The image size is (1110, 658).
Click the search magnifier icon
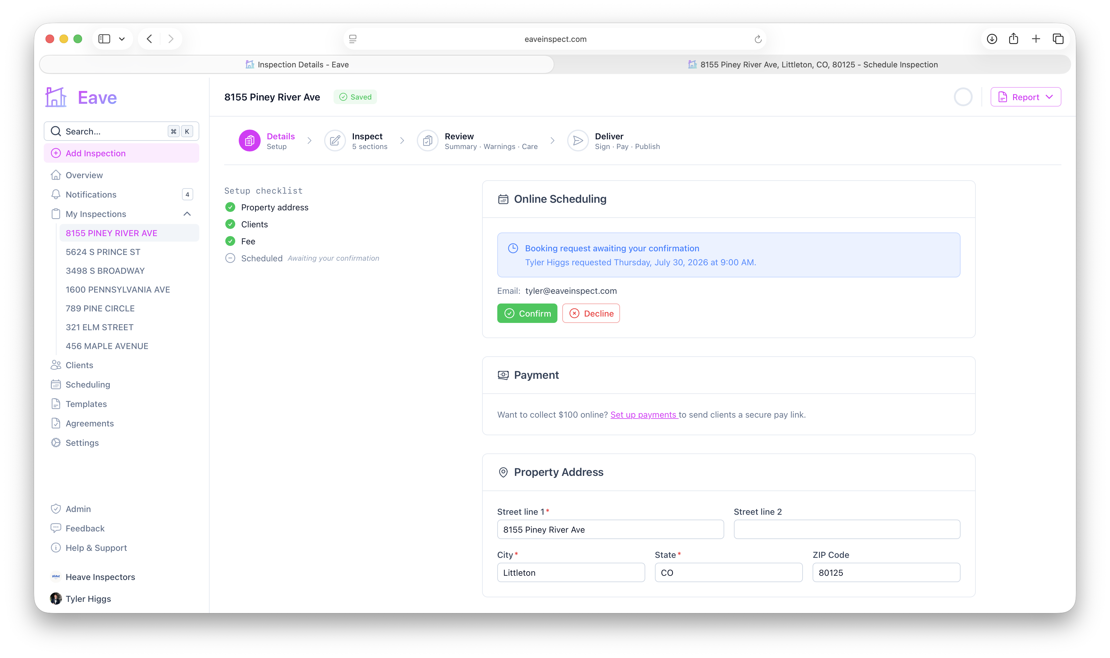[56, 131]
